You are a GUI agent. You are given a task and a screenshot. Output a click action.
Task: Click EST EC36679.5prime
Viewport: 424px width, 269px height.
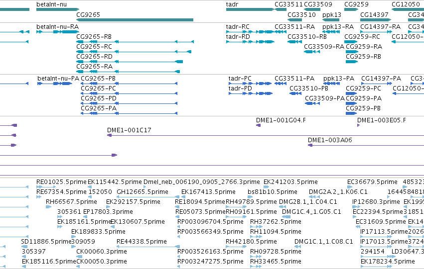[x=350, y=186]
